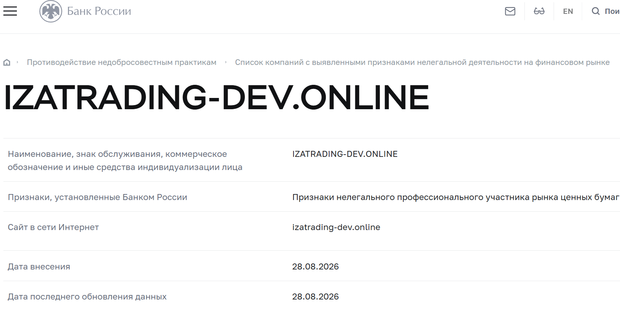620x310 pixels.
Task: Go to home via breadcrumb house icon
Action: (x=7, y=62)
